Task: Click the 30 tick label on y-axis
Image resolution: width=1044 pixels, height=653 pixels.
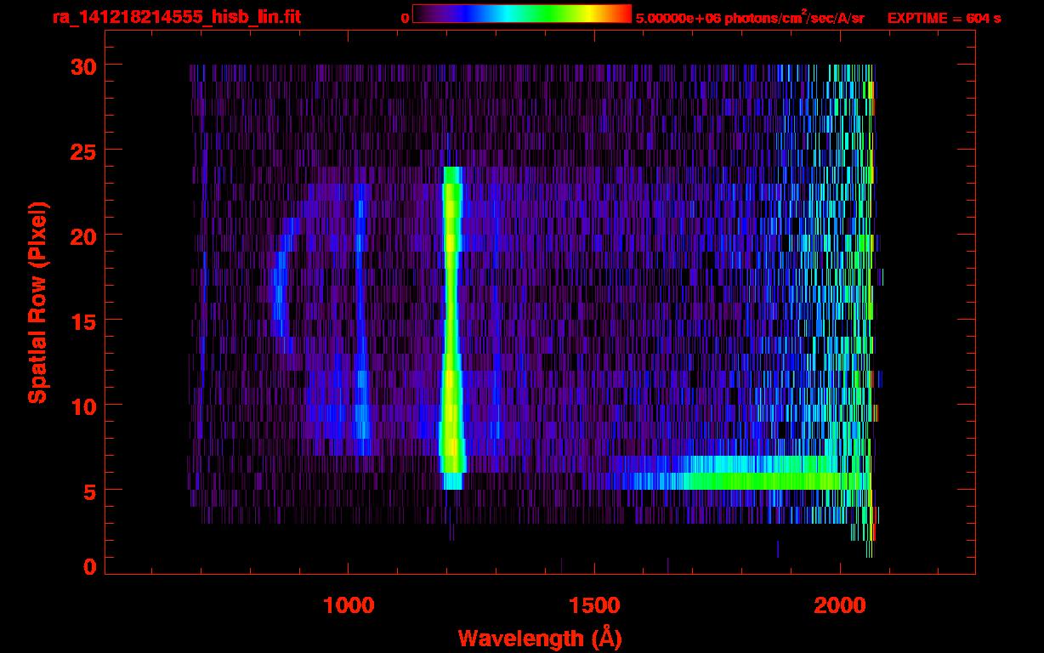Action: tap(82, 65)
